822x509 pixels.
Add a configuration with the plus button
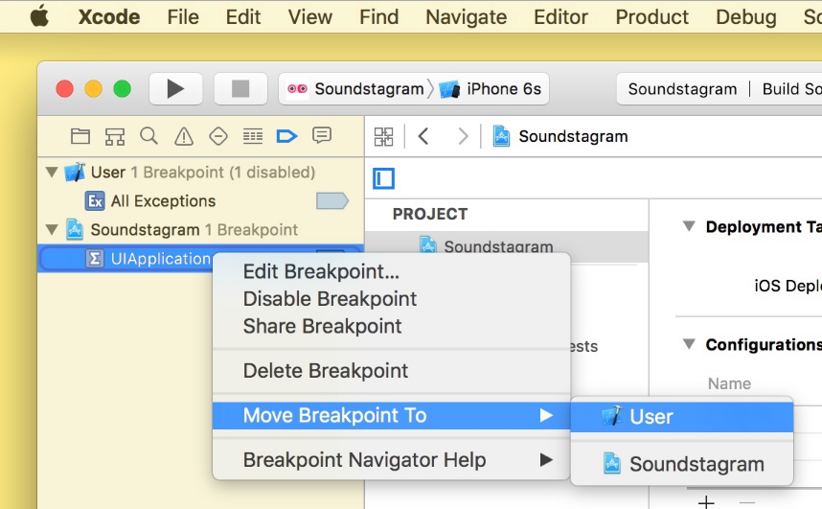point(706,501)
